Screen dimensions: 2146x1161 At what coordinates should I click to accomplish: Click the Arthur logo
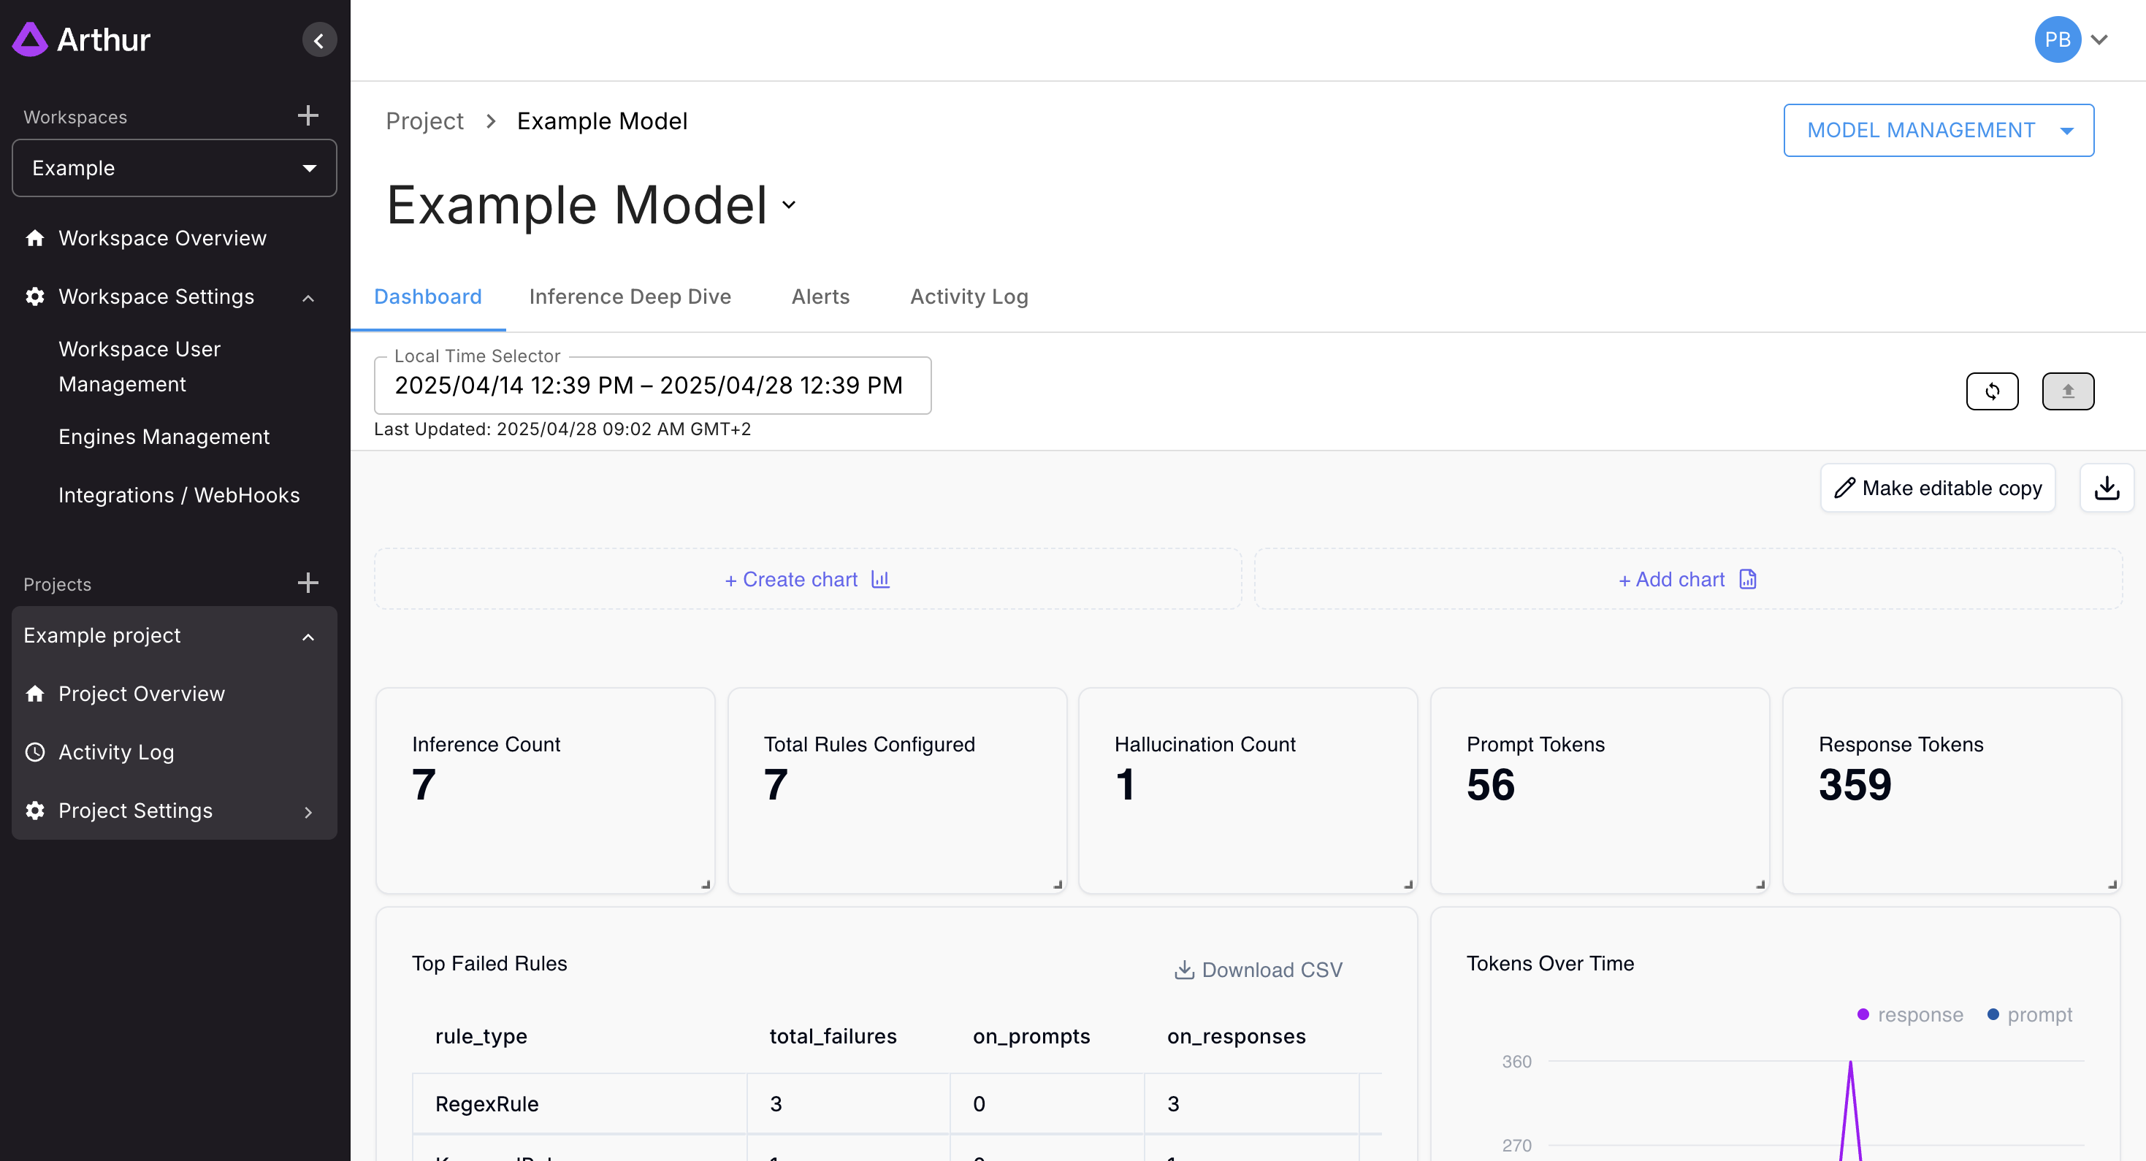82,39
